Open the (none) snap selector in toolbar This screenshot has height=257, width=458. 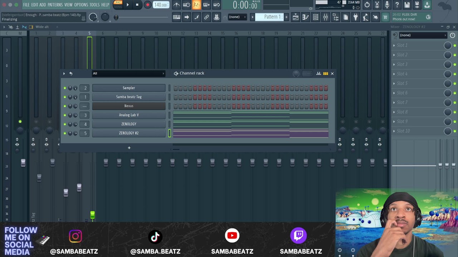click(237, 17)
